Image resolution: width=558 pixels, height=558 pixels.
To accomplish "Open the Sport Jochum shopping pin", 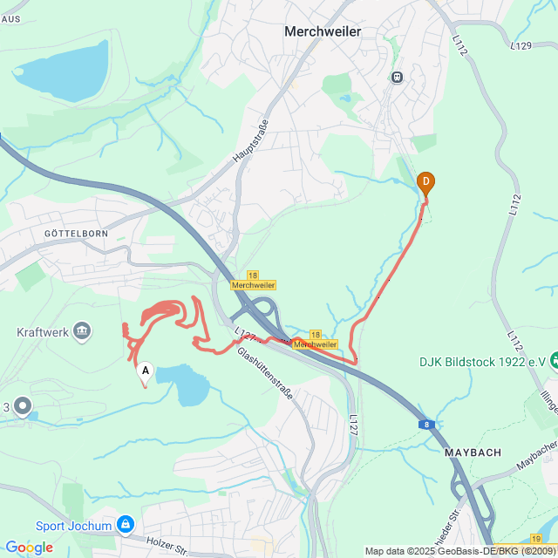I will pyautogui.click(x=126, y=525).
